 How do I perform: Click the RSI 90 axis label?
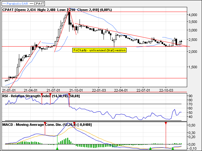tap(191, 96)
